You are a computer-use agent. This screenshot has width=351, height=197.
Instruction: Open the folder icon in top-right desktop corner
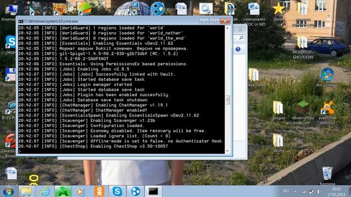[302, 9]
